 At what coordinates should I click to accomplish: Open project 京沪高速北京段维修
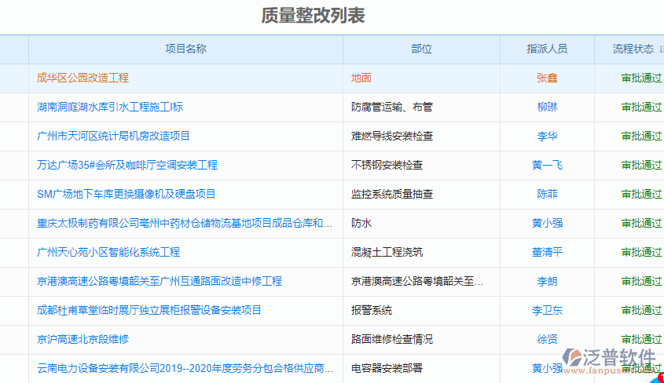point(83,340)
